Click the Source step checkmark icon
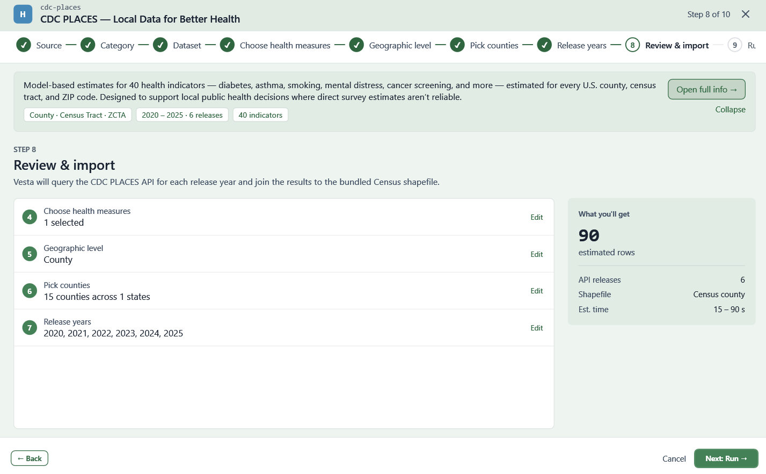The width and height of the screenshot is (766, 474). coord(24,45)
